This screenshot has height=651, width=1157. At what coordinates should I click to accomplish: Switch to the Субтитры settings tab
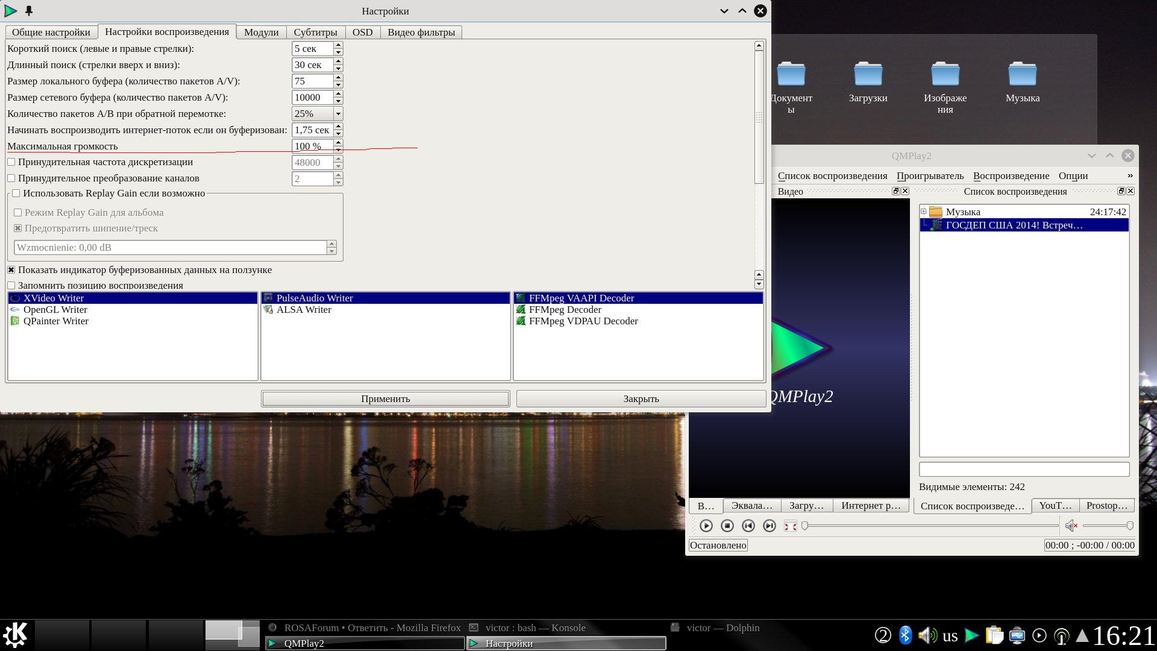point(315,33)
